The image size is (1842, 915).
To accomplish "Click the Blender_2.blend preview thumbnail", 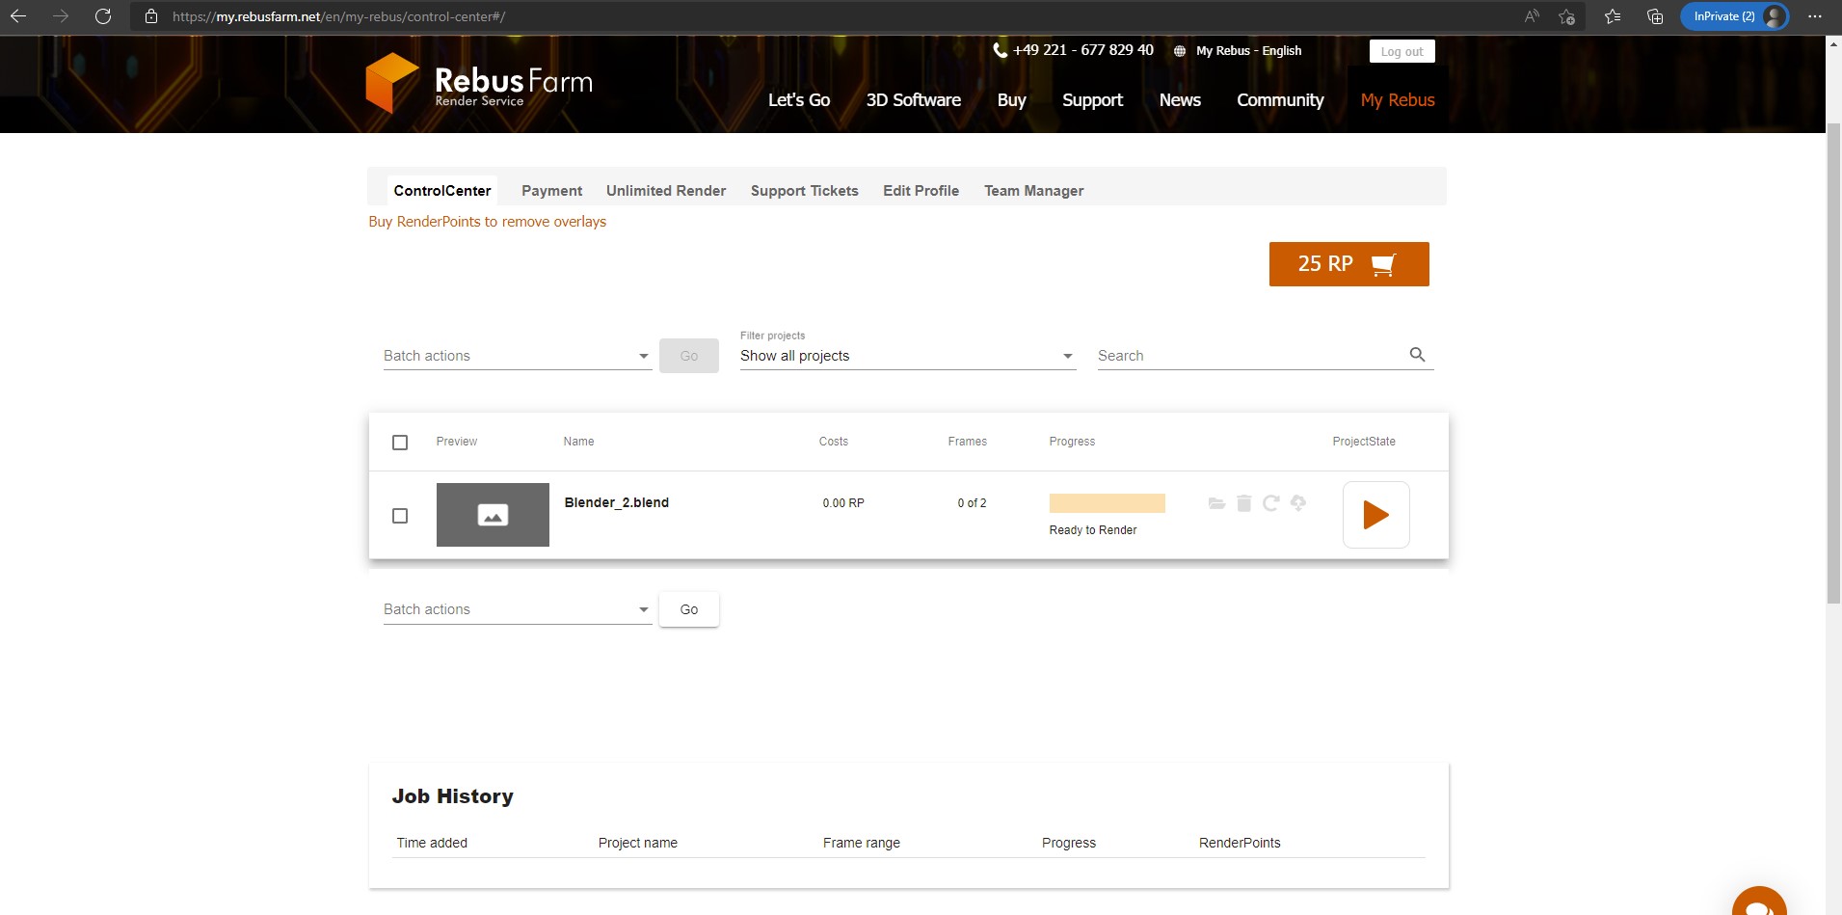I will tap(493, 515).
